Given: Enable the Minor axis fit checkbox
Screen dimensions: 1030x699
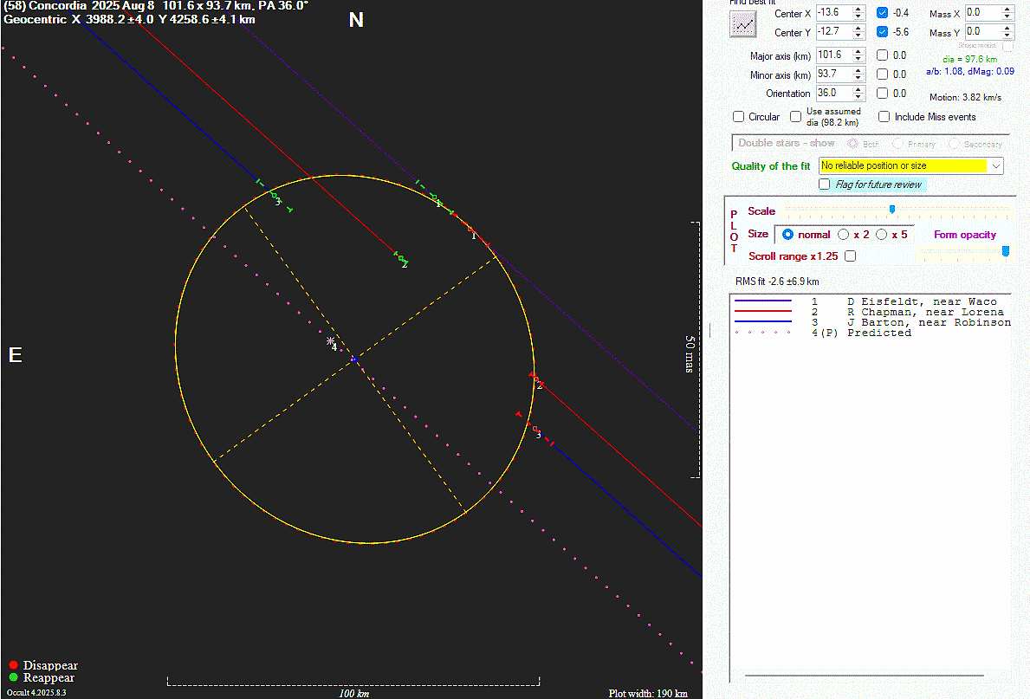Looking at the screenshot, I should coord(882,74).
